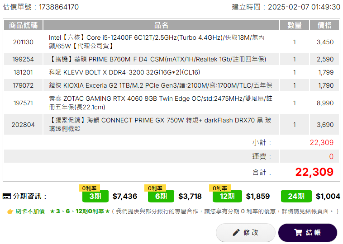
Task: Click the ZOTAC GAMING RTX 4060 product name
Action: [161, 103]
